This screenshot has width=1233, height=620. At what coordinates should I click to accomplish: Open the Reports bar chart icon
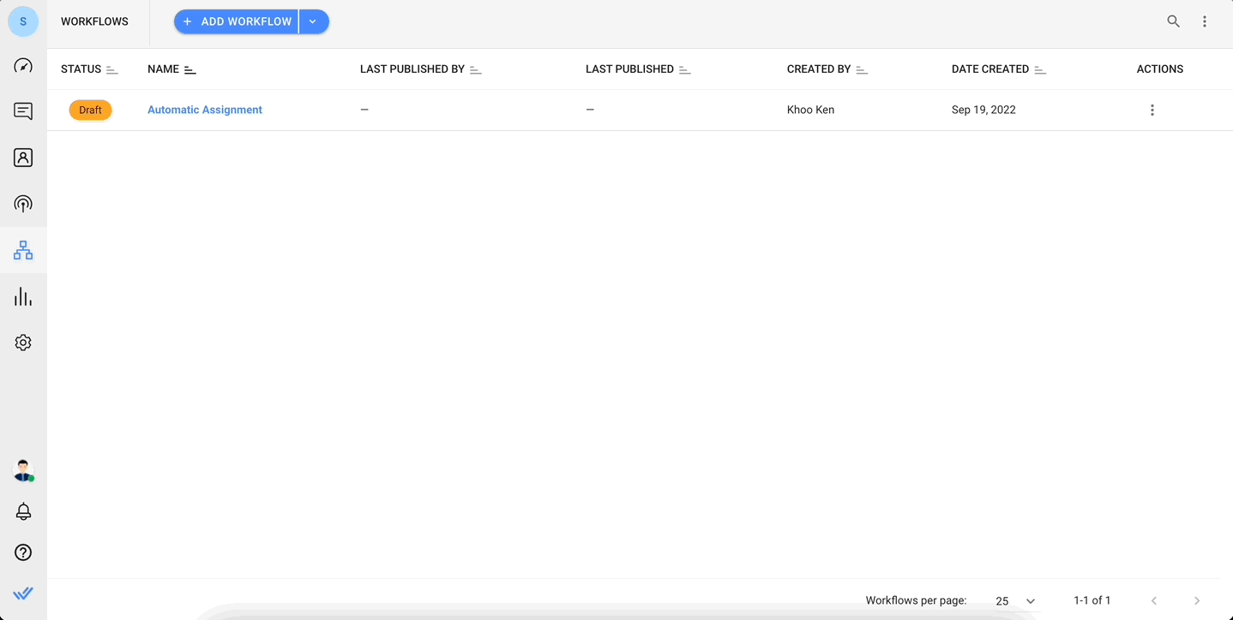[23, 297]
